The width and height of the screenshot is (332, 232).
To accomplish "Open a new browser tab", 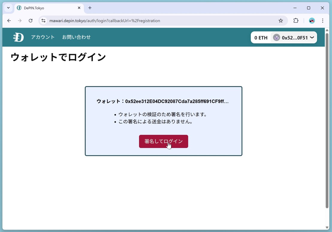I will (90, 8).
